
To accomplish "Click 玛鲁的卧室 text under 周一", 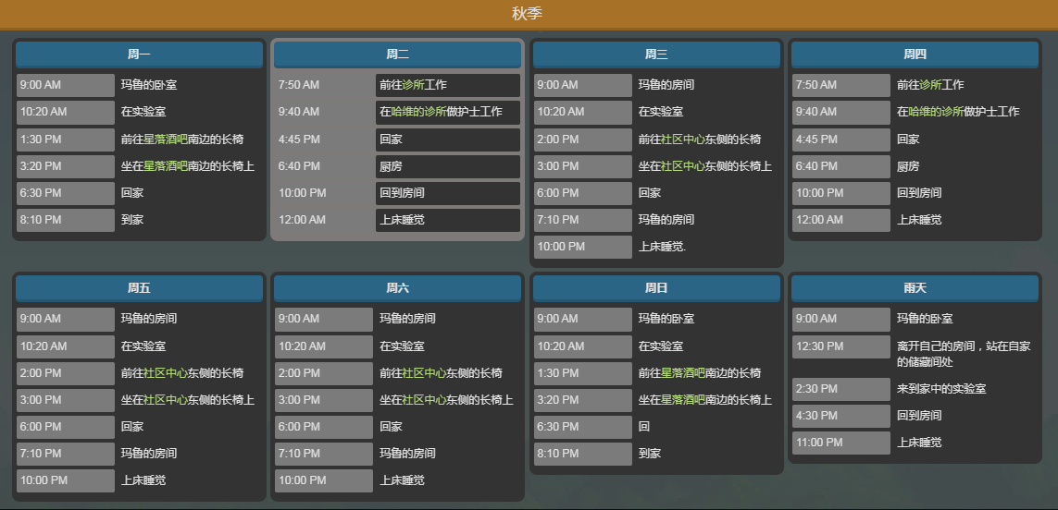I will (149, 86).
